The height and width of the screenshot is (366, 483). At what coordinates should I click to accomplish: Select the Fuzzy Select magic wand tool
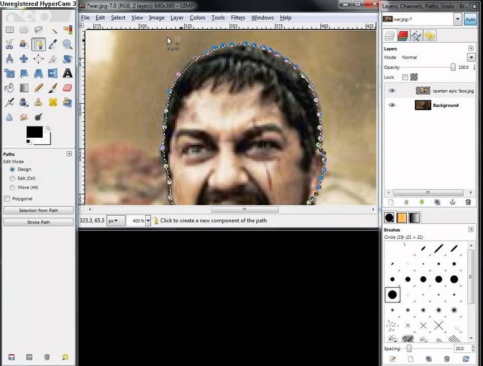53,30
